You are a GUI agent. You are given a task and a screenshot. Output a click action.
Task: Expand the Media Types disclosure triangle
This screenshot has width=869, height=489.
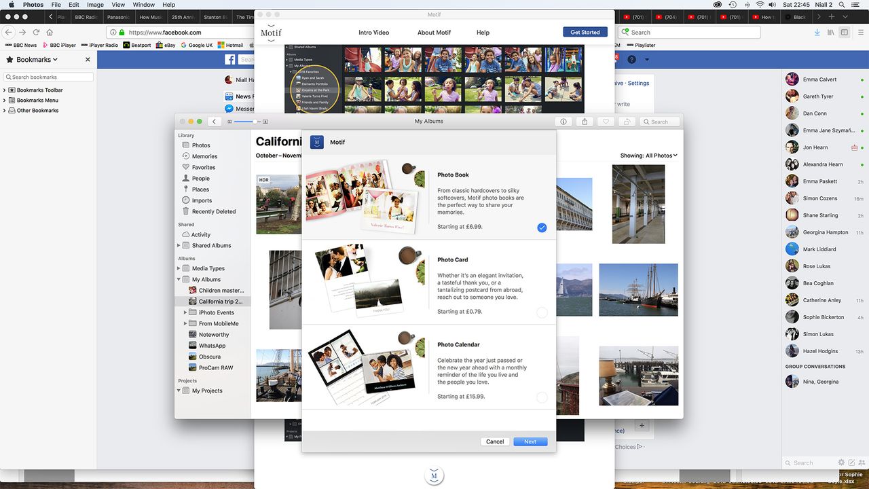(179, 268)
